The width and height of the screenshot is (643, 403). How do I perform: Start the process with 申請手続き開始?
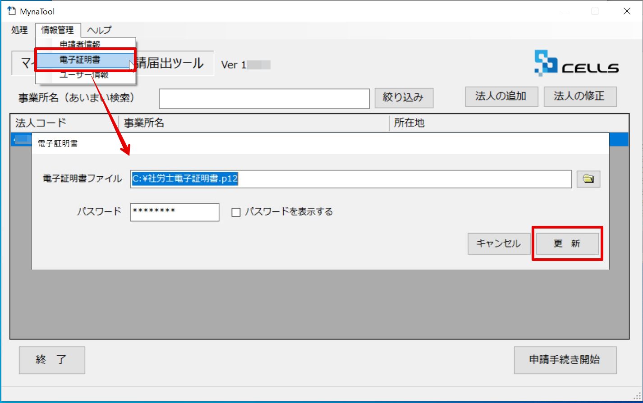tap(565, 360)
